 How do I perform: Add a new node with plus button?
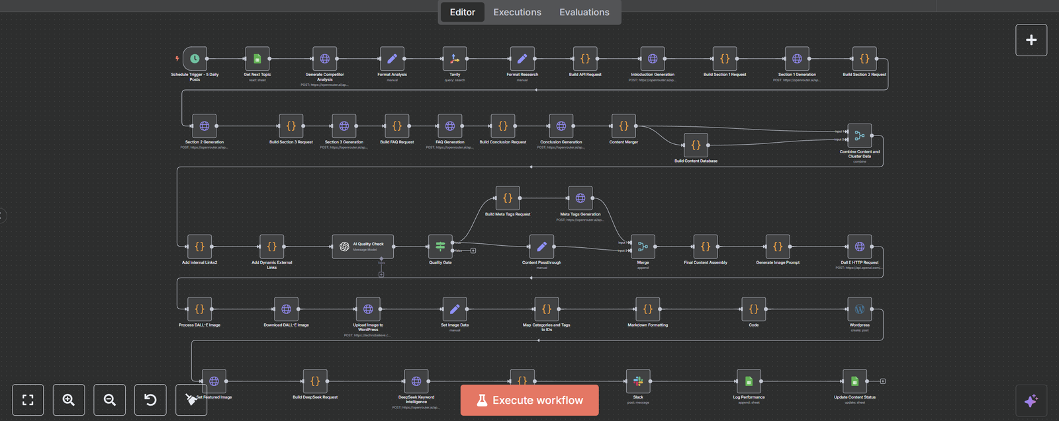click(1031, 40)
